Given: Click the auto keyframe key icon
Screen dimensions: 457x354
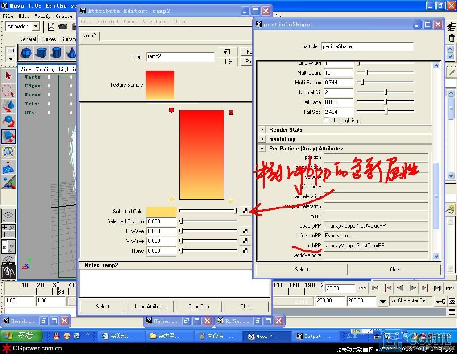Looking at the screenshot, I should tap(440, 301).
